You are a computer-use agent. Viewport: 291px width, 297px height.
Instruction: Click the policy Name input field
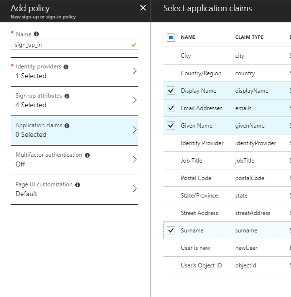click(x=69, y=44)
